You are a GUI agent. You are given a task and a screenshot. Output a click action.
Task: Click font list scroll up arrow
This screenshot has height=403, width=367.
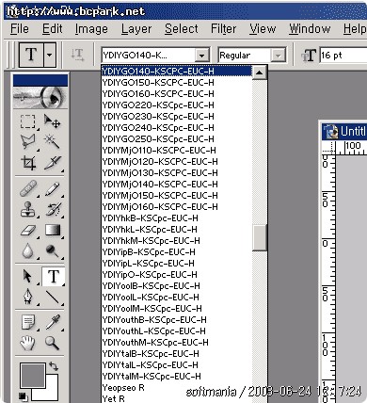coord(260,73)
